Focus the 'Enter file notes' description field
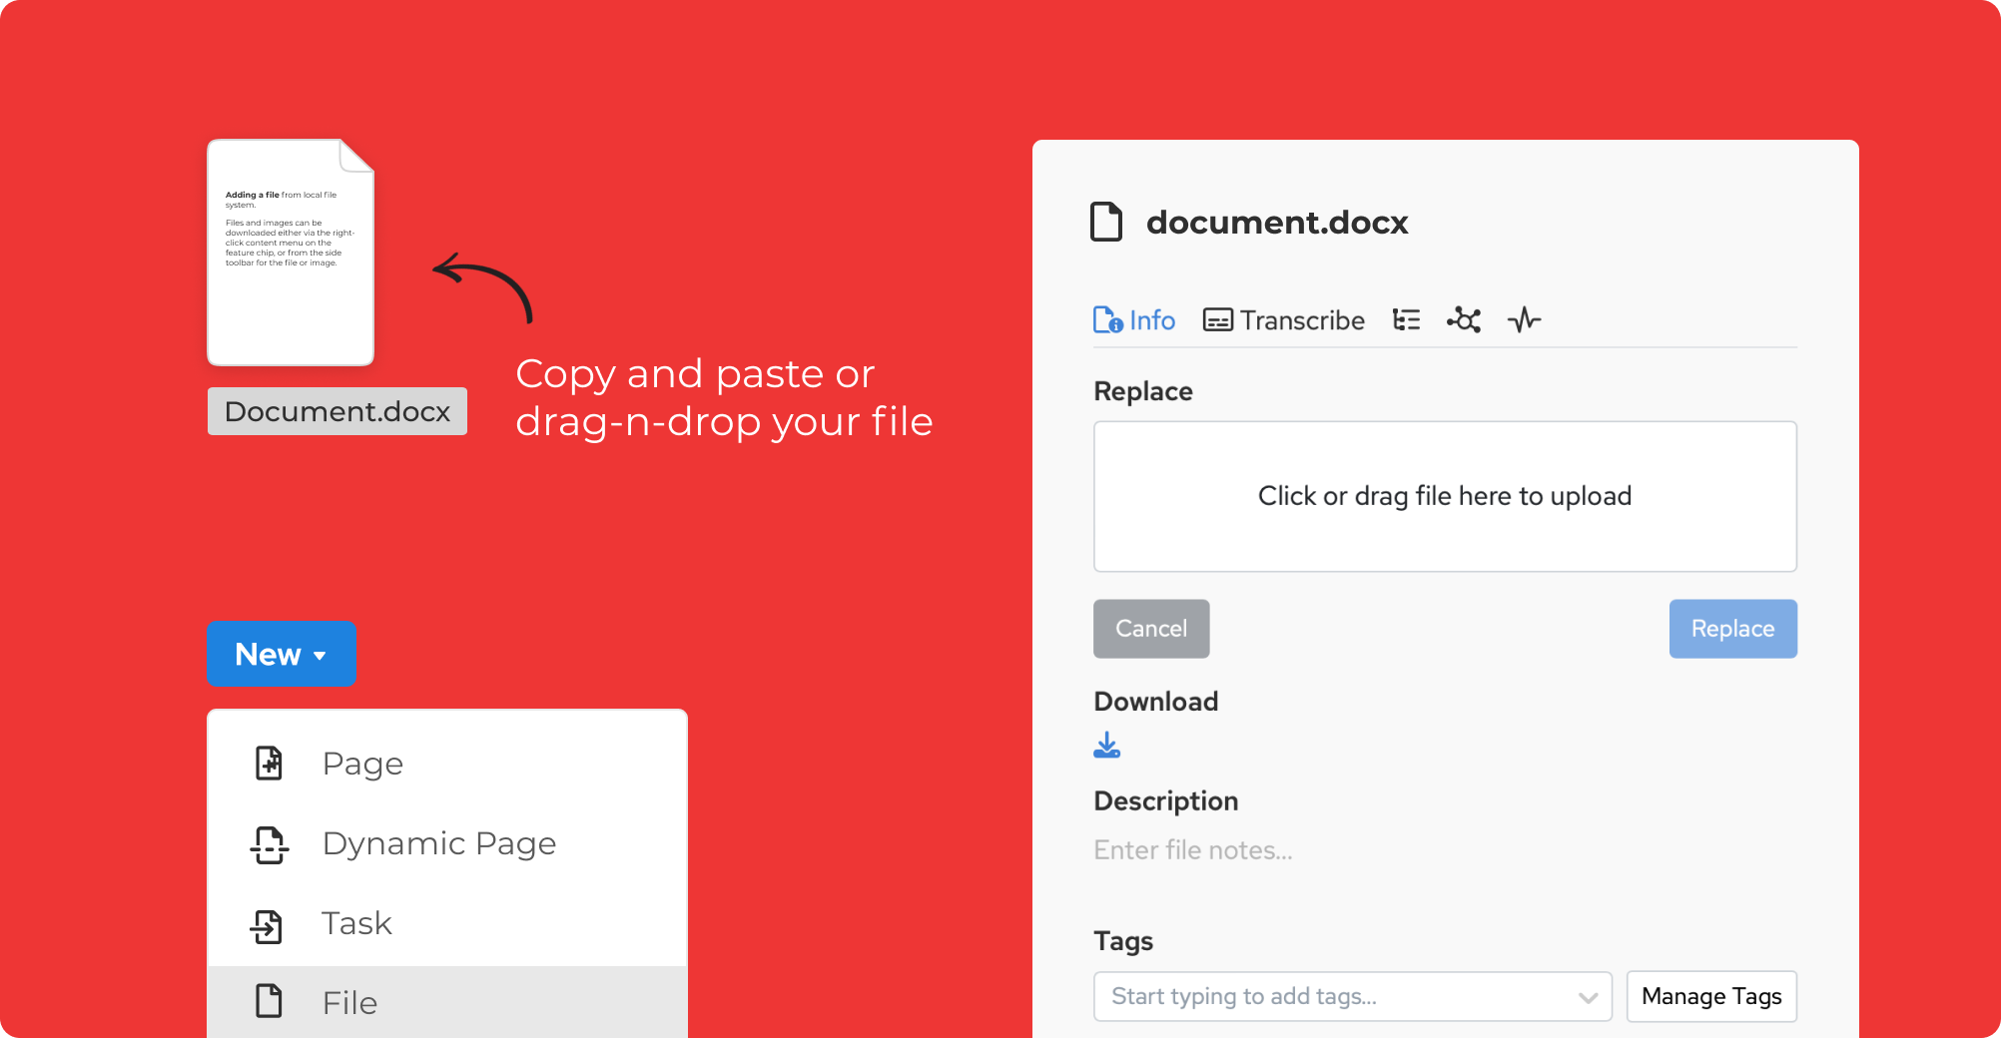Screen dimensions: 2001x1038 coord(1193,850)
